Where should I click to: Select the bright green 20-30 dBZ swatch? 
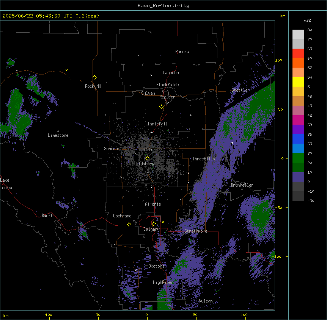[x=298, y=158]
